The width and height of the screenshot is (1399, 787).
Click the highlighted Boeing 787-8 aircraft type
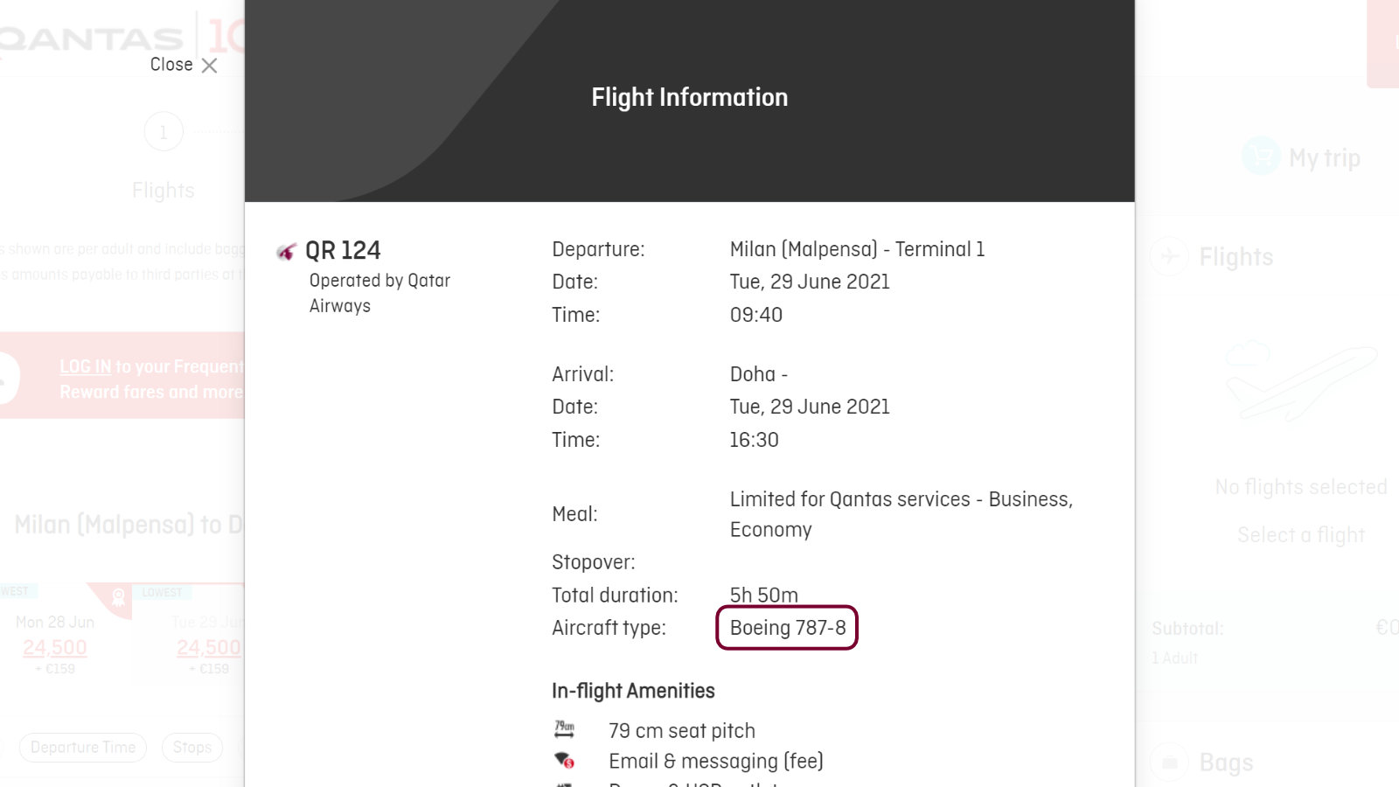(787, 628)
